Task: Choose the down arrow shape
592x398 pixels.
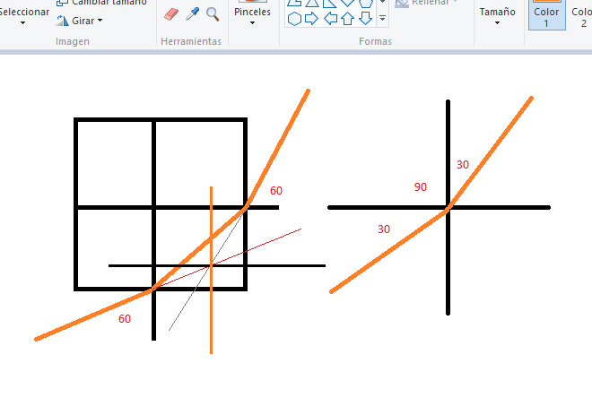Action: tap(365, 18)
